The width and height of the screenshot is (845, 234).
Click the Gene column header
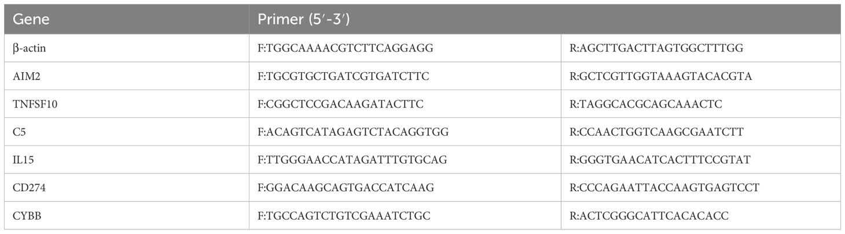[x=31, y=19]
